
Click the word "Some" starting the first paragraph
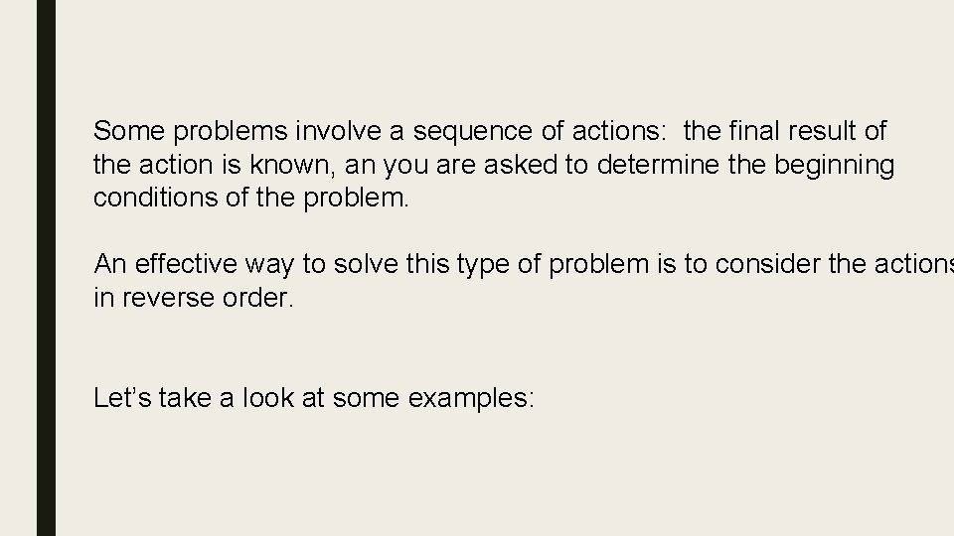click(129, 131)
